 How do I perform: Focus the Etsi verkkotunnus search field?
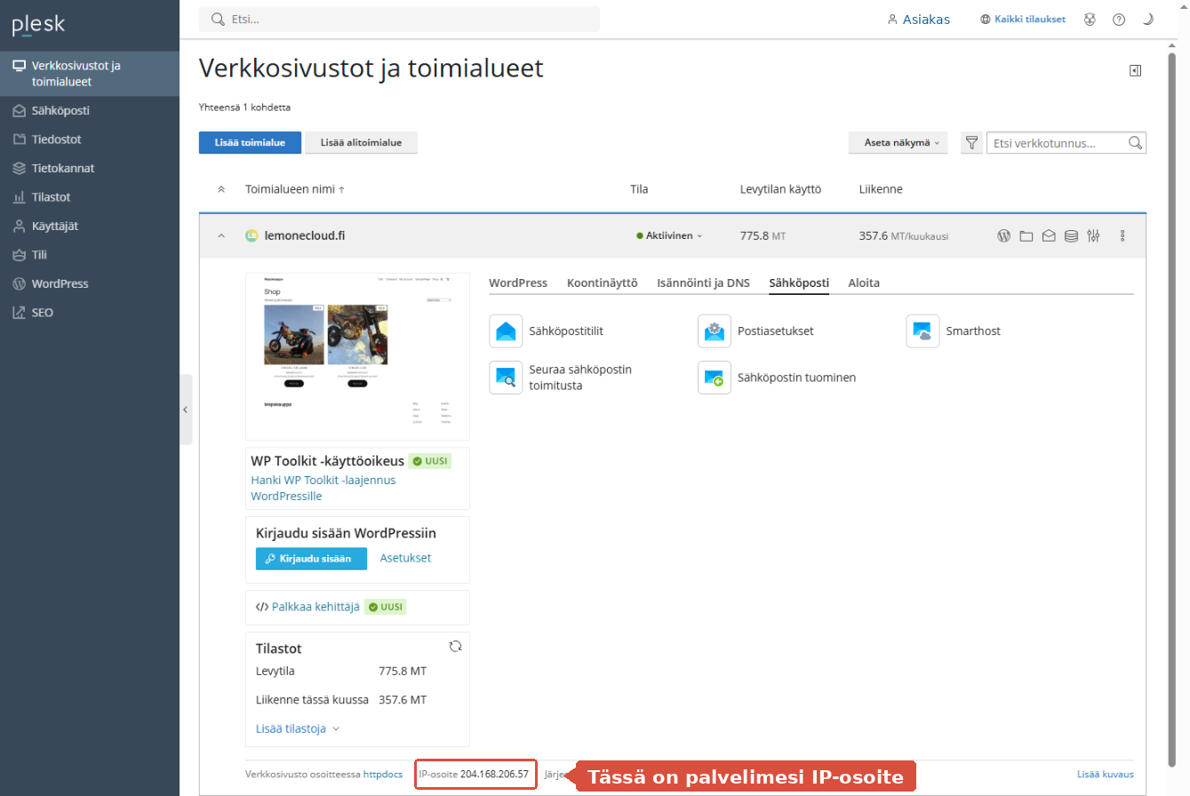point(1066,142)
